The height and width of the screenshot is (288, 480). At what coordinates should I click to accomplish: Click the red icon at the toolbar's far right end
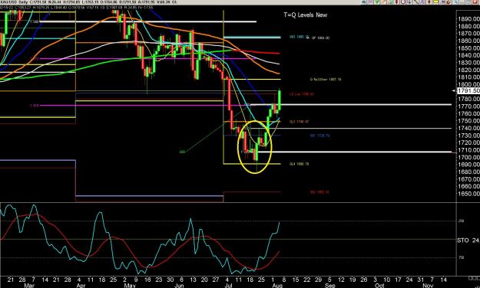[475, 2]
